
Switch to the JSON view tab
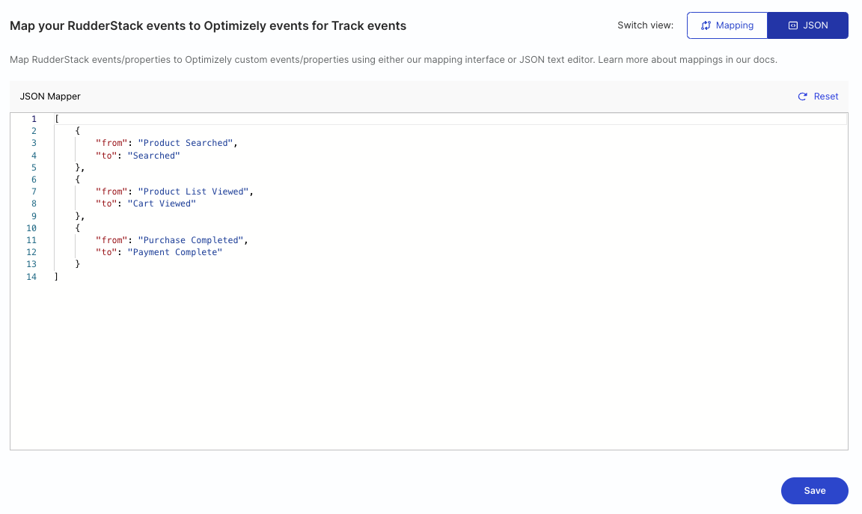pos(807,25)
